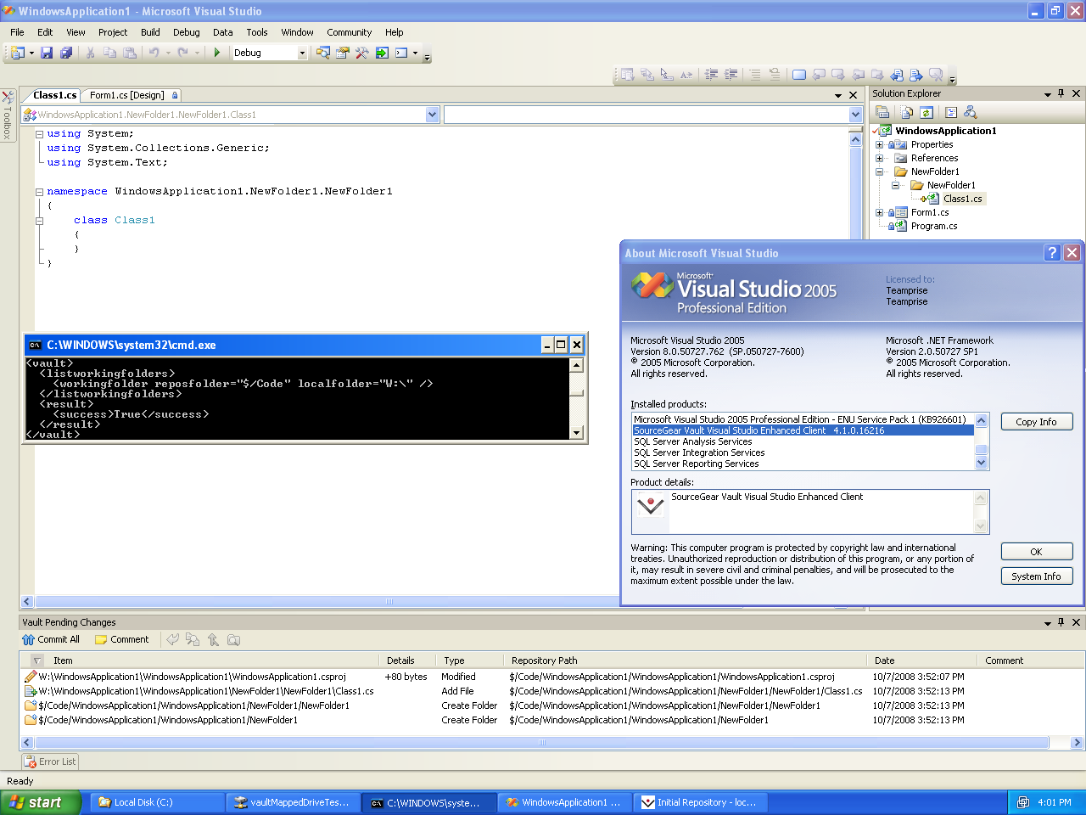Open the members dropdown in code editor
1086x815 pixels.
point(855,115)
